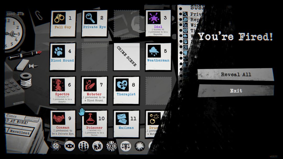This screenshot has width=283, height=159.
Task: Click the Exit button
Action: pyautogui.click(x=236, y=90)
